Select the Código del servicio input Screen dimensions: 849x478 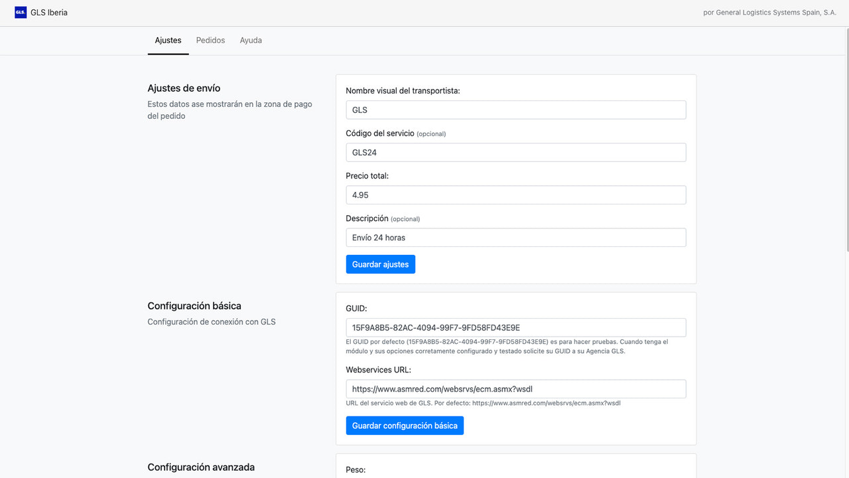tap(516, 152)
